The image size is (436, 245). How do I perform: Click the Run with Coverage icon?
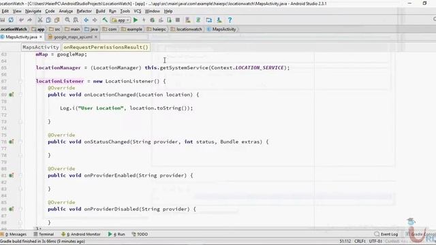point(161,20)
